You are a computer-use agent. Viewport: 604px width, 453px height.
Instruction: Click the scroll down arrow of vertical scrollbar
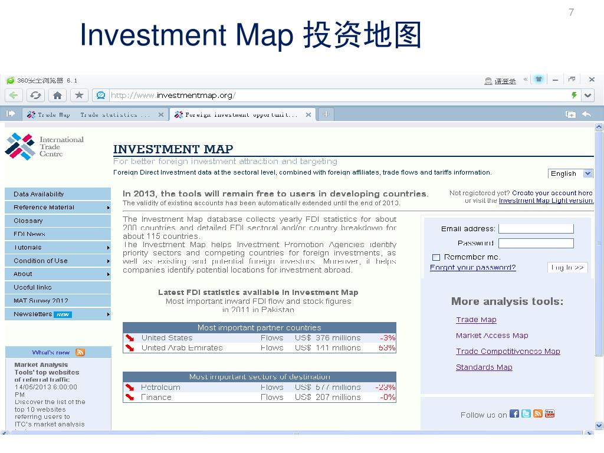pyautogui.click(x=599, y=426)
